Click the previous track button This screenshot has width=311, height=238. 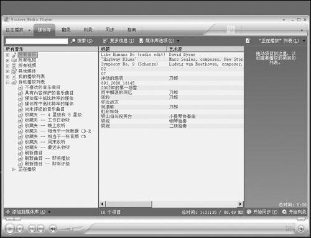pyautogui.click(x=32, y=229)
